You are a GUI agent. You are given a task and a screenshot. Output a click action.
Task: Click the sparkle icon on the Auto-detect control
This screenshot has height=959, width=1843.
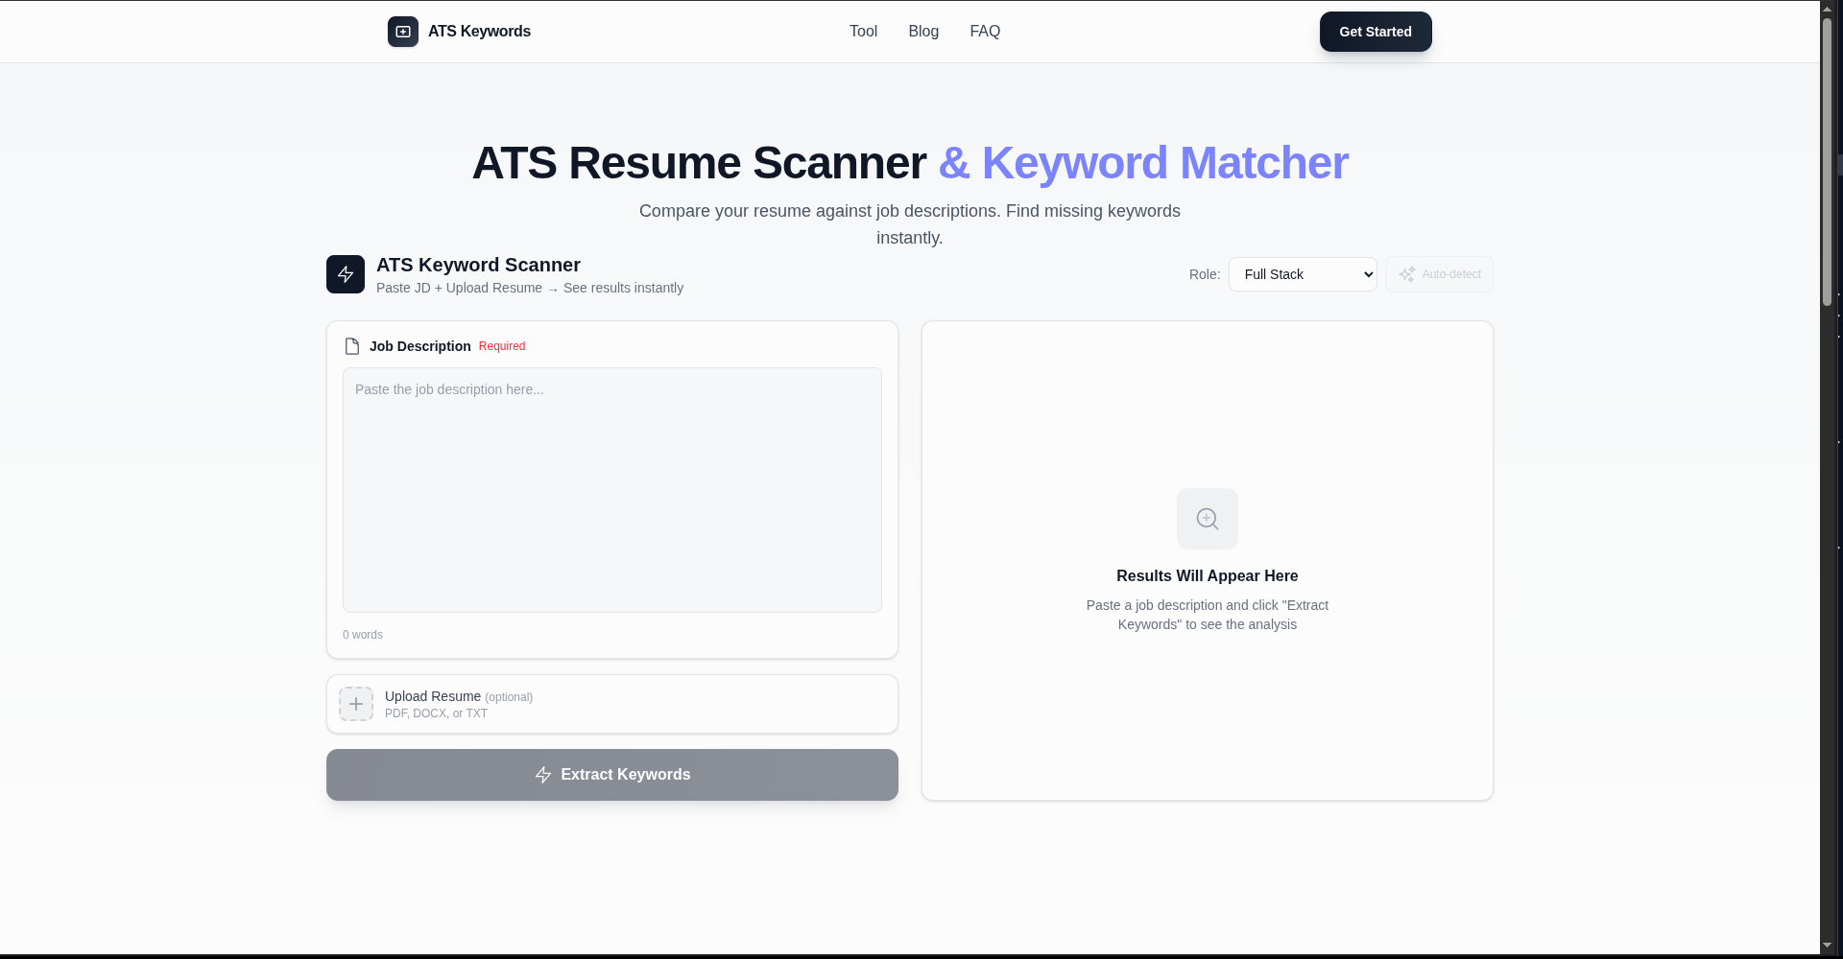(1407, 273)
